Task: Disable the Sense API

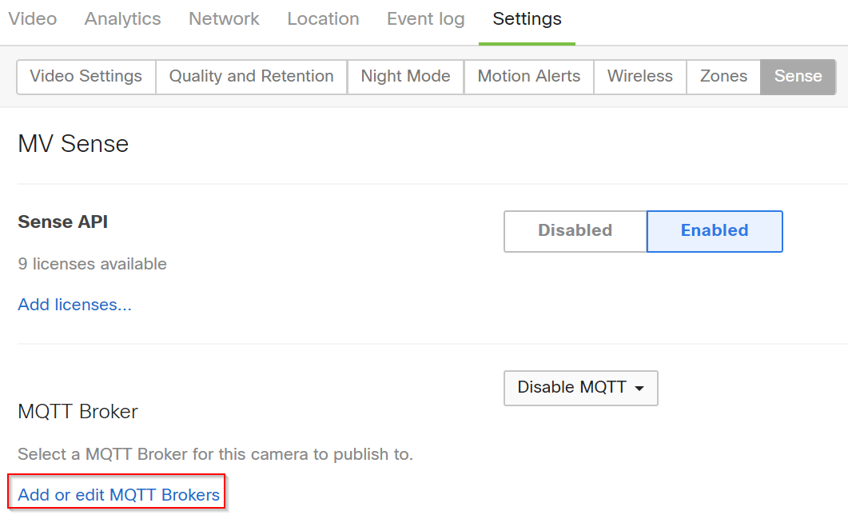Action: click(x=574, y=230)
